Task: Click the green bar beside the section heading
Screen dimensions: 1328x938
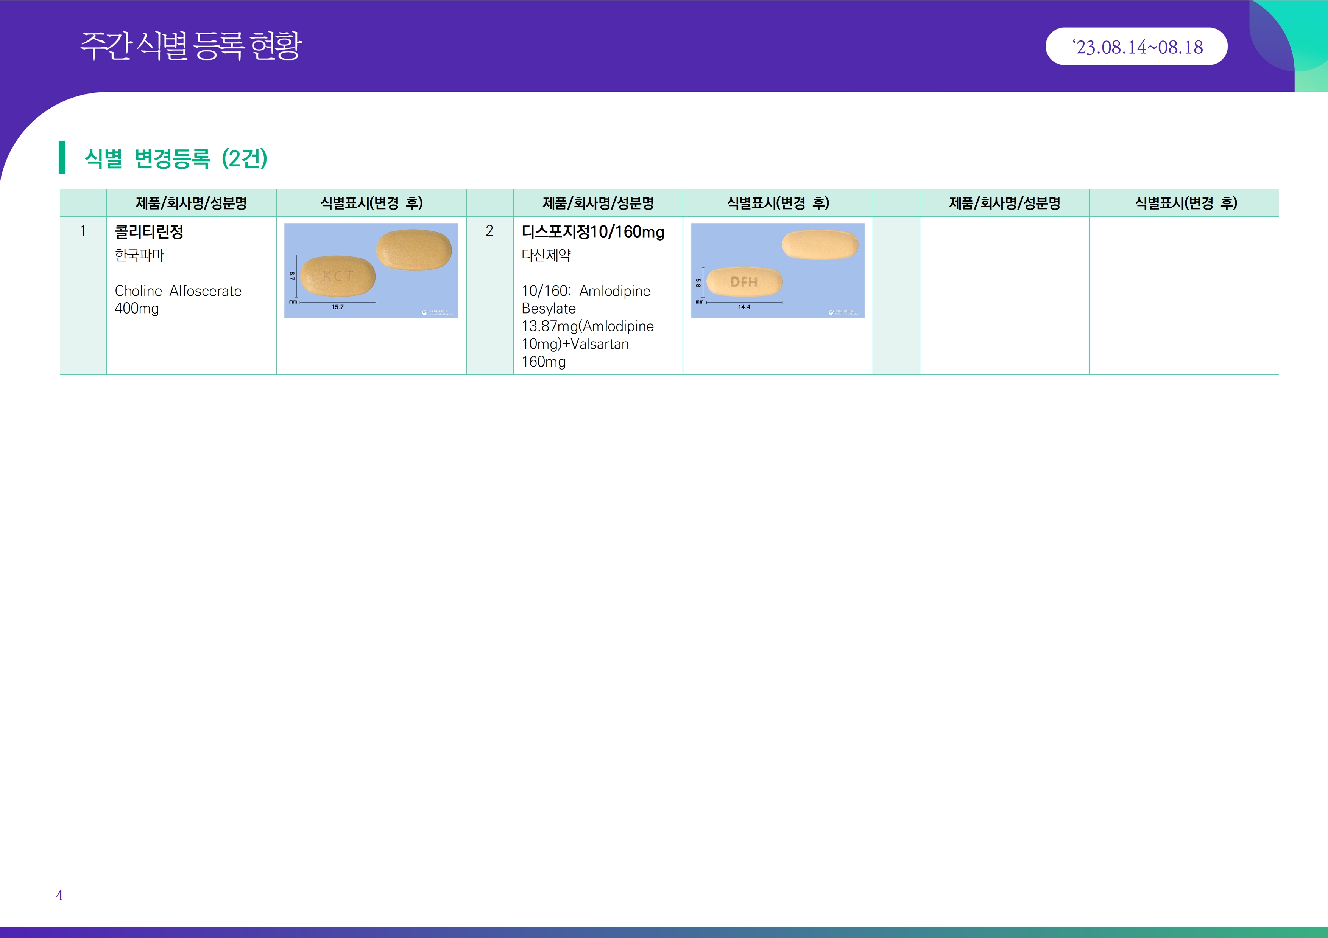Action: point(62,157)
